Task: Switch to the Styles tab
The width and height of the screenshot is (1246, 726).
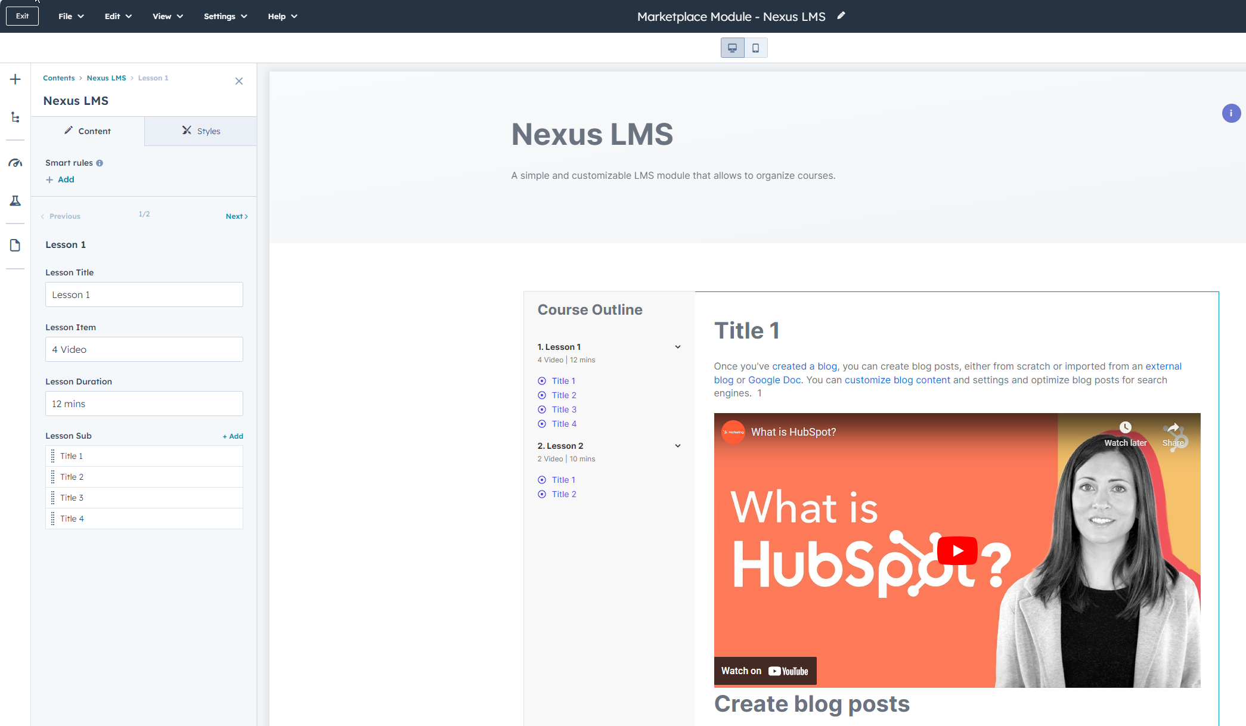Action: click(x=201, y=131)
